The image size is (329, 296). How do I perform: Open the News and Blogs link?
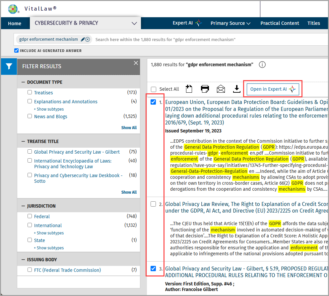coord(50,117)
